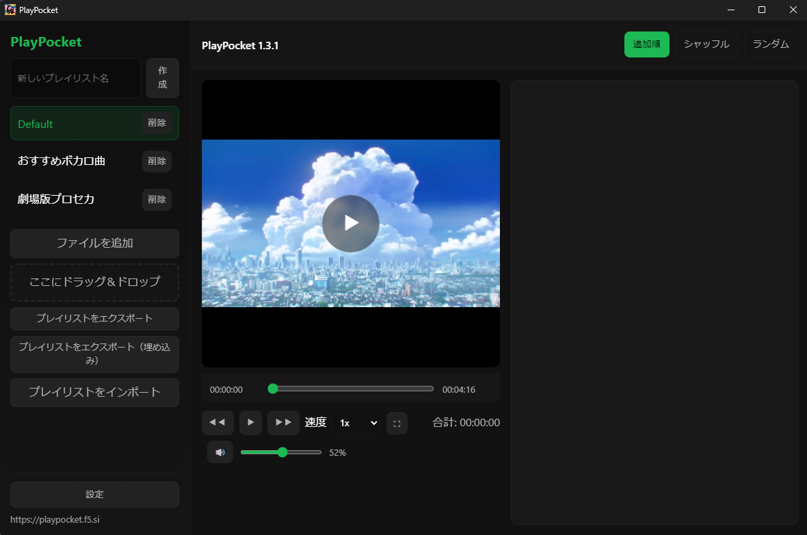Click the PlayPocket app icon in title bar
The image size is (807, 535).
pyautogui.click(x=10, y=10)
